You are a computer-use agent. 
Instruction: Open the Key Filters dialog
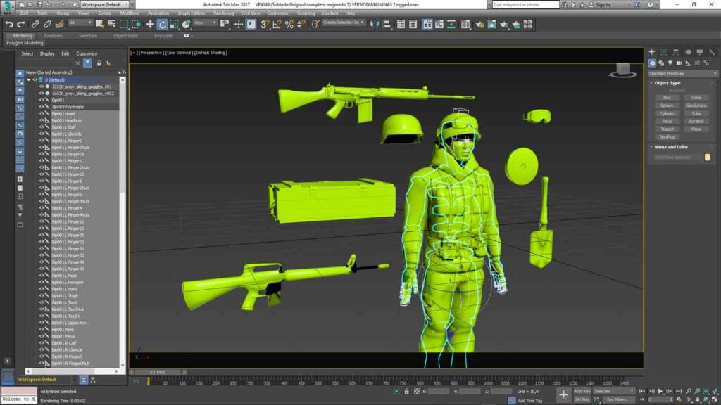pyautogui.click(x=617, y=399)
